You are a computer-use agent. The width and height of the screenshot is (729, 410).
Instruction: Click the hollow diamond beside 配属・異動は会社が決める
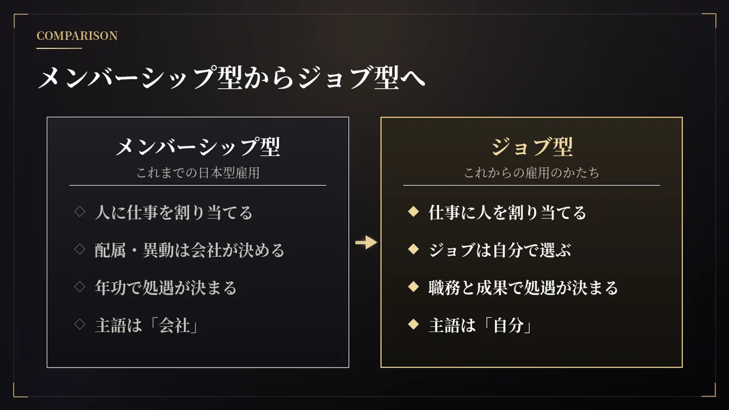point(80,250)
